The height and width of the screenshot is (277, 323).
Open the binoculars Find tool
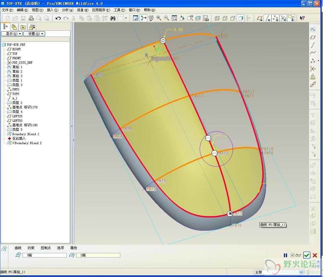tap(112, 18)
